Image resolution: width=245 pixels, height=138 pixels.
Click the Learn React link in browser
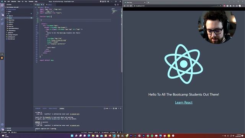coord(184,102)
